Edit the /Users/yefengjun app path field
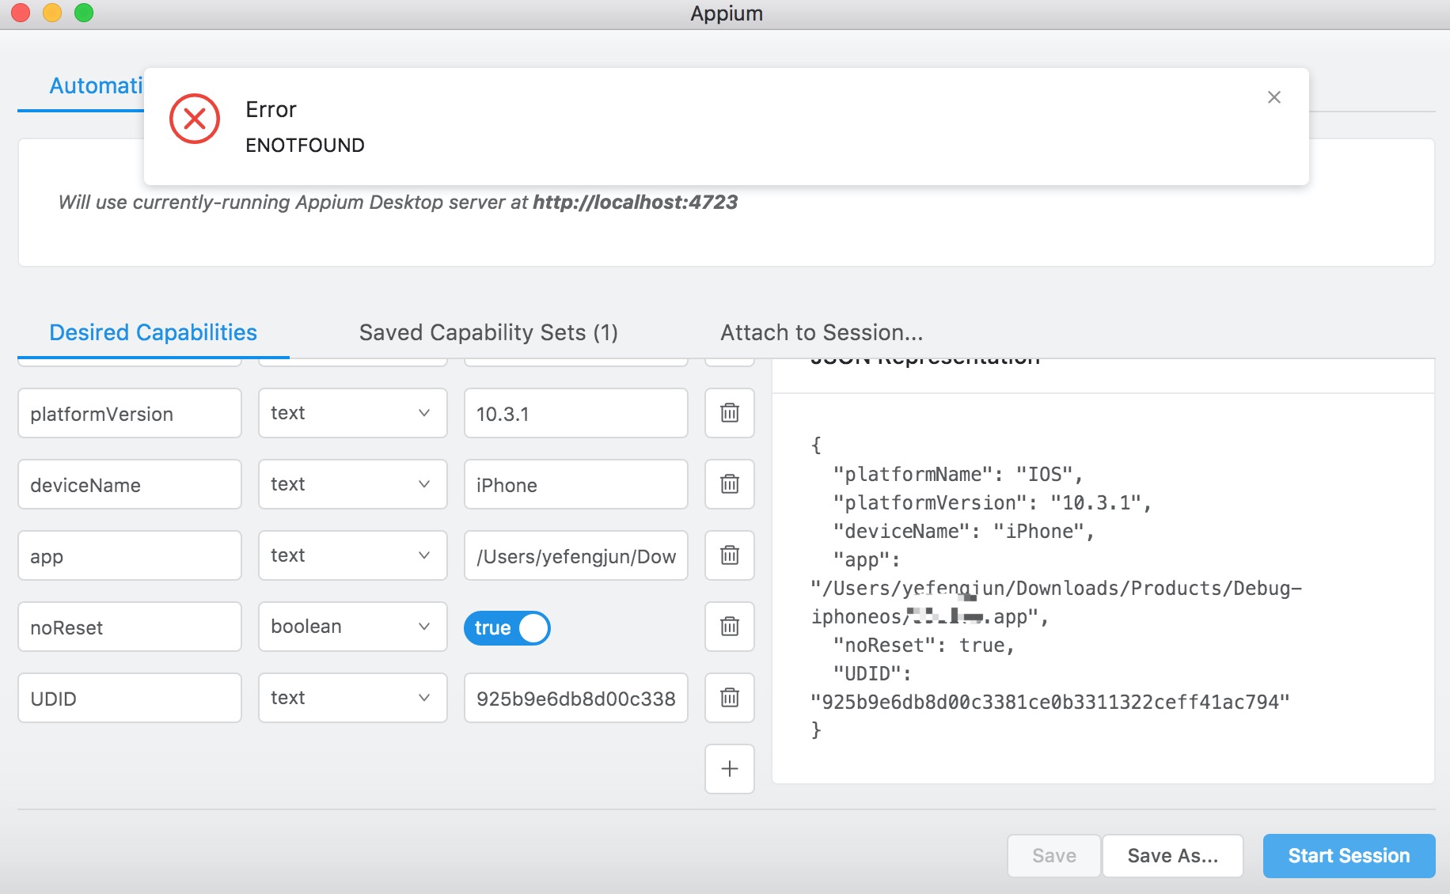Viewport: 1450px width, 894px height. pos(575,555)
